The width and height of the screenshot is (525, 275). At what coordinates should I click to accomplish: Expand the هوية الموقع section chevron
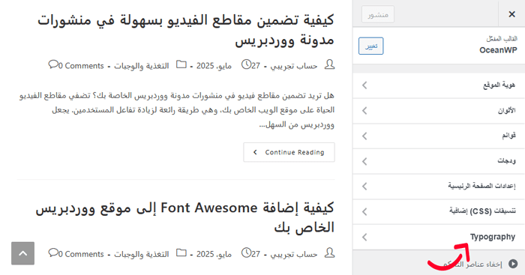tap(364, 85)
